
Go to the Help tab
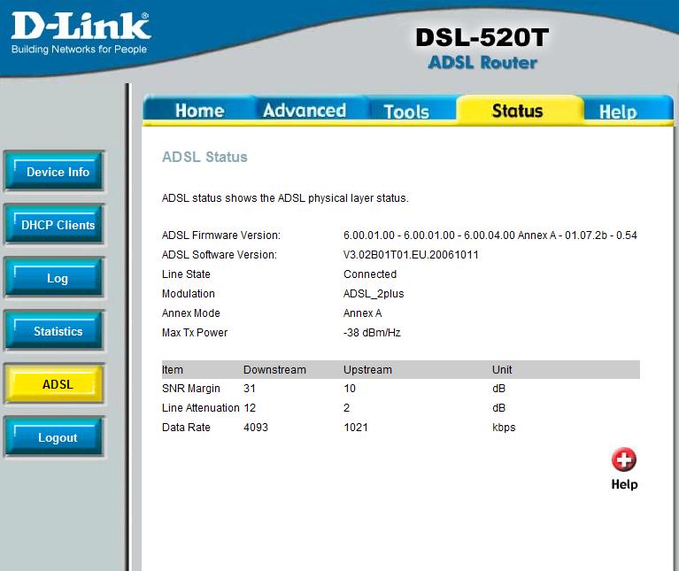pos(618,112)
